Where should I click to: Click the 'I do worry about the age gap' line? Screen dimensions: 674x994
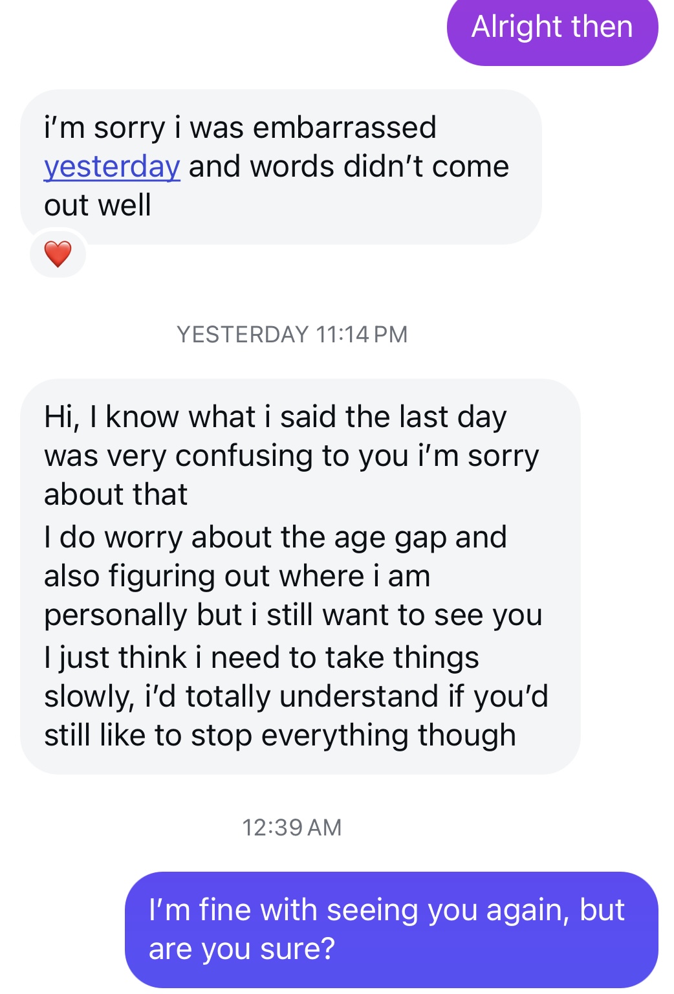(x=275, y=537)
